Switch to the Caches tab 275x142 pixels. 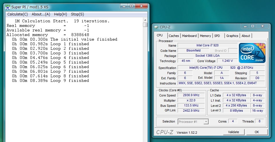(174, 36)
